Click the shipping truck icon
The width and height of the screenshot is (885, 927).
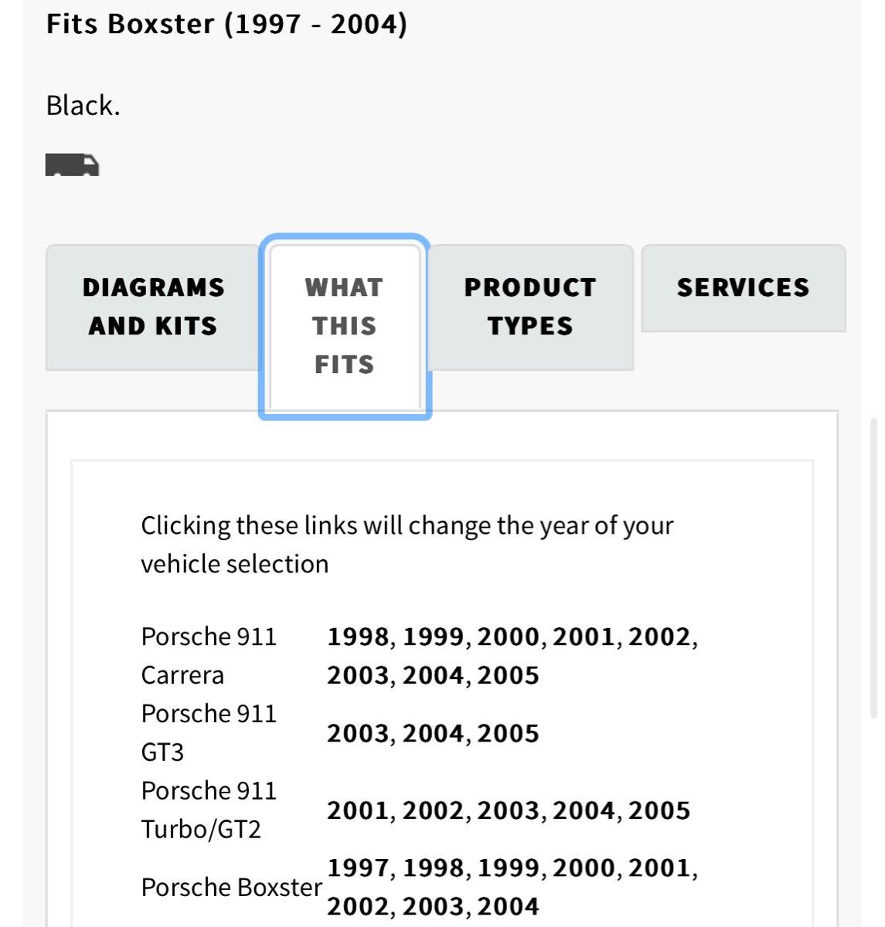click(73, 165)
